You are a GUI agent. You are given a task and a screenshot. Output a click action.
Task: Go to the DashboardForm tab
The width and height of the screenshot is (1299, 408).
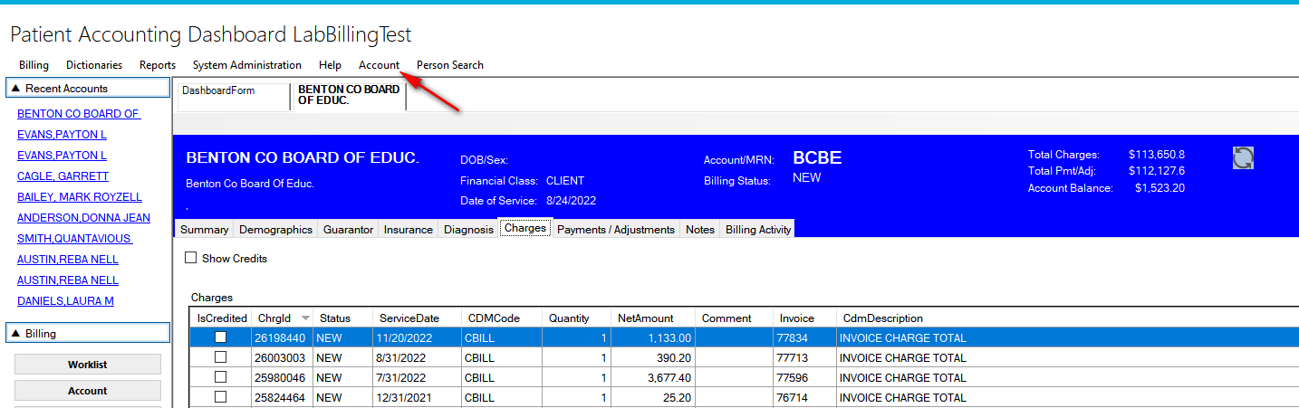point(218,90)
